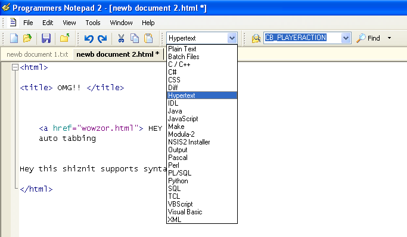Choose TCL scheme
This screenshot has width=407, height=237.
click(x=202, y=196)
